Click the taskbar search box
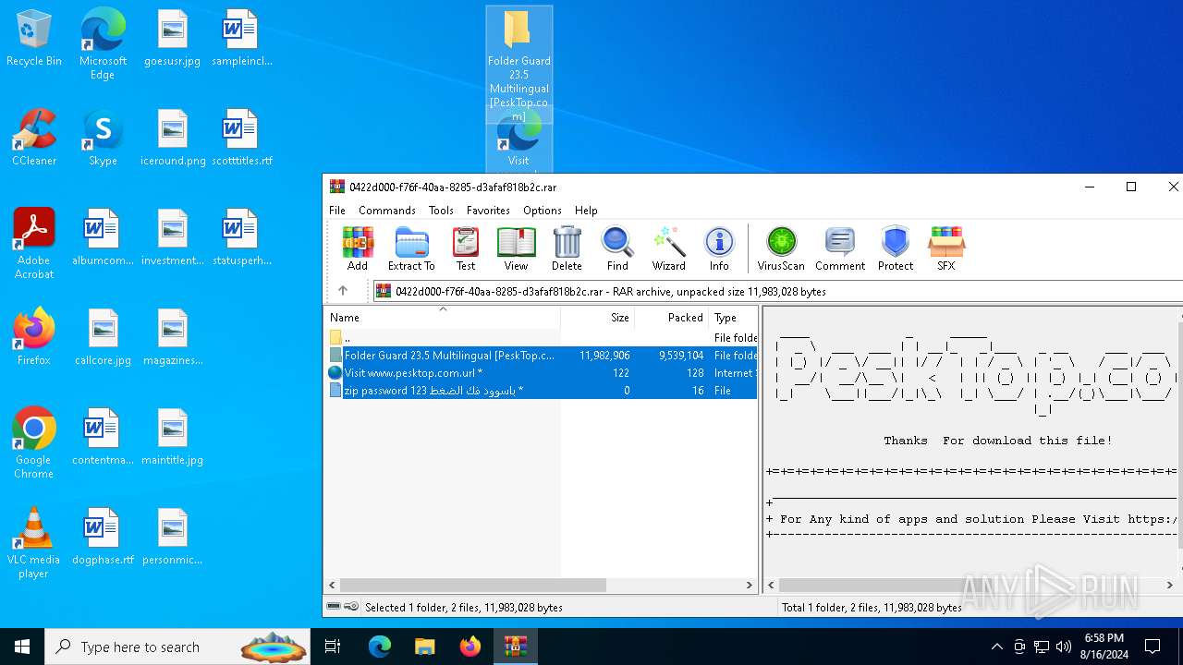 pyautogui.click(x=177, y=647)
